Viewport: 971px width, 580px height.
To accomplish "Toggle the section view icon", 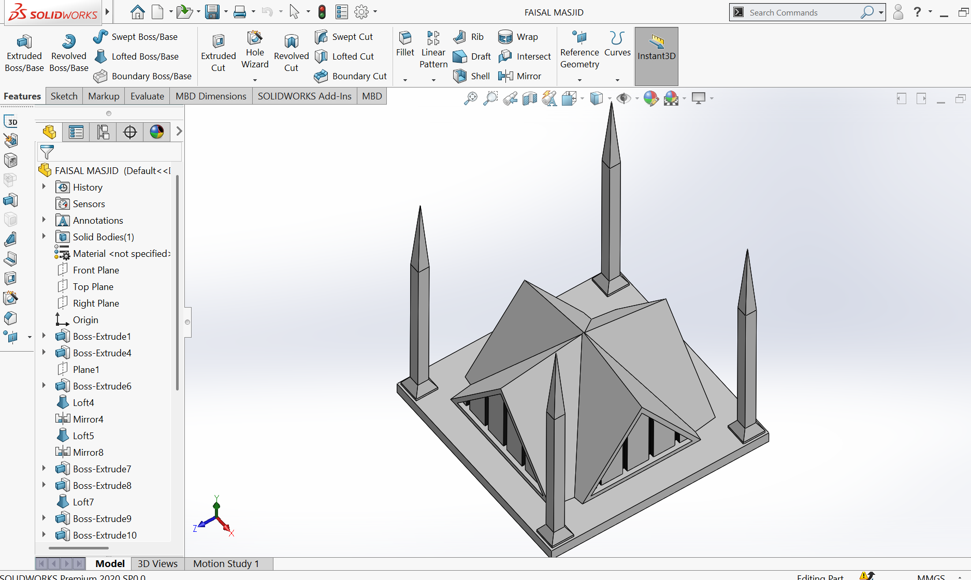I will point(530,98).
